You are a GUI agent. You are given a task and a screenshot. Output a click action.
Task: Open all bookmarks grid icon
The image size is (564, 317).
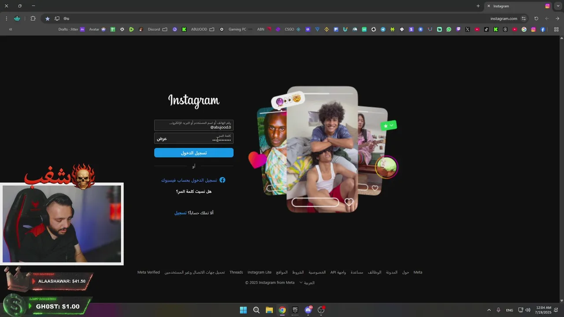pos(556,29)
